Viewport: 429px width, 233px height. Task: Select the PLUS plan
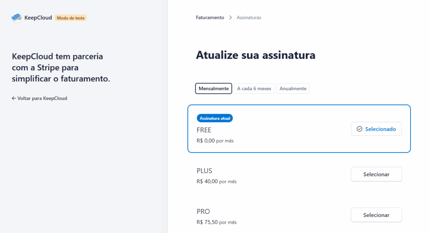click(x=376, y=174)
